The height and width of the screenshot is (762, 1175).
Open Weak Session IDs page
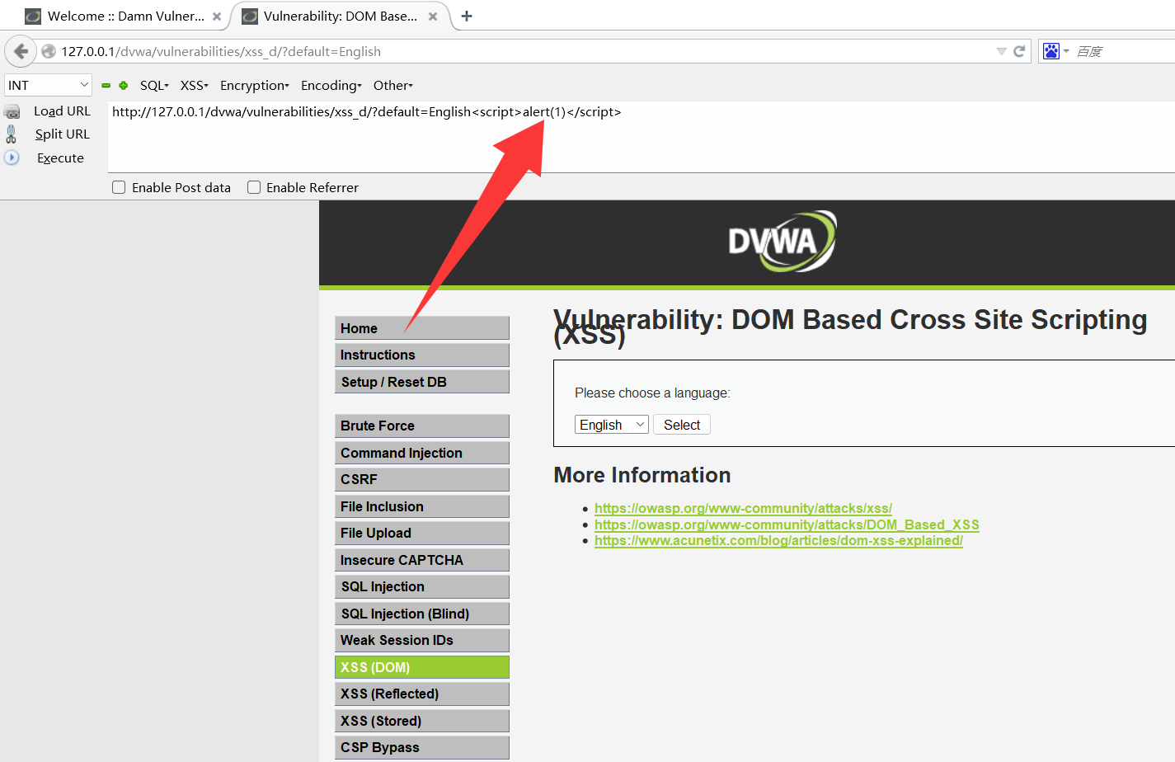coord(422,640)
